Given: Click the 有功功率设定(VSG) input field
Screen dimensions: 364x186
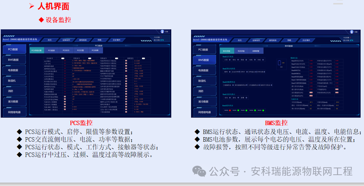Looking at the screenshot, I should point(65,97).
